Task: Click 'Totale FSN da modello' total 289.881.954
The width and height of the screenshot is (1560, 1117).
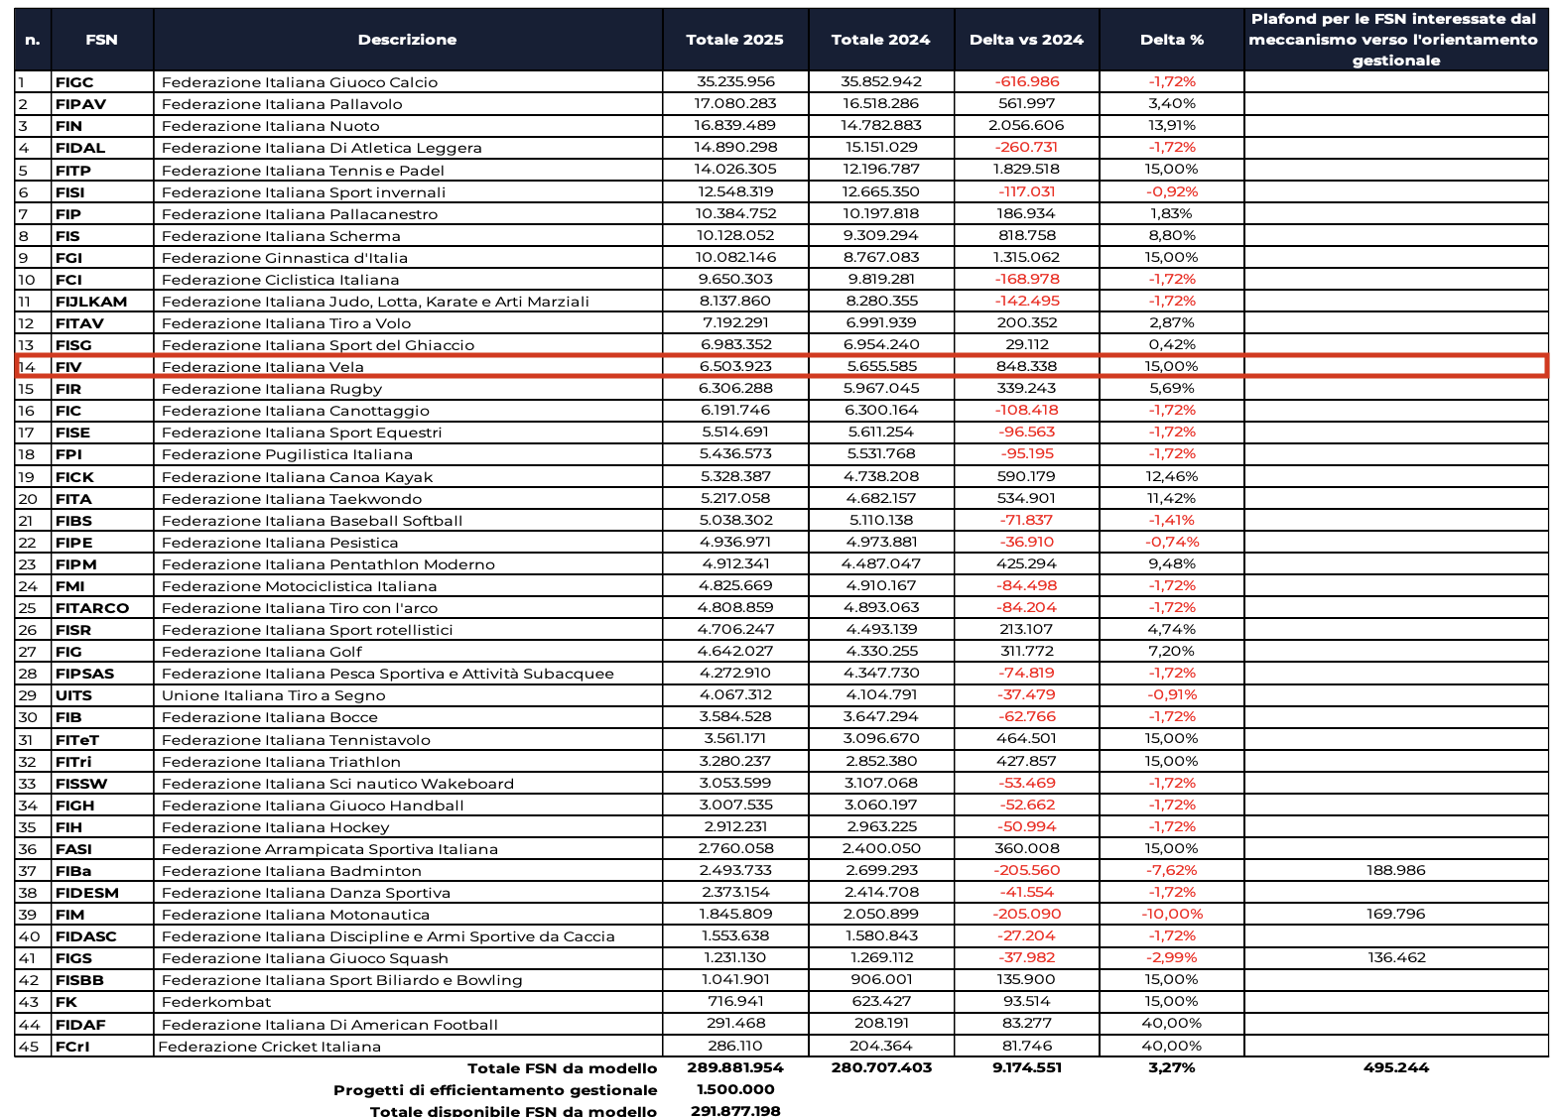Action: click(734, 1068)
